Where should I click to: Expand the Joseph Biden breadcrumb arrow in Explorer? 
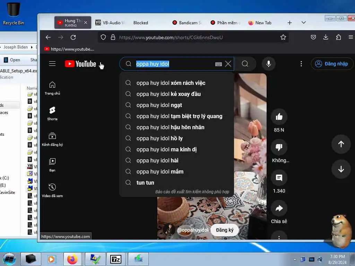(32, 47)
